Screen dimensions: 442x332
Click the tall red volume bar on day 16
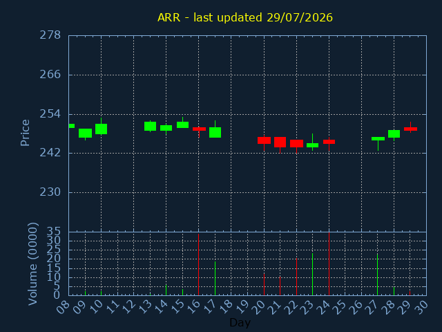[x=198, y=264]
